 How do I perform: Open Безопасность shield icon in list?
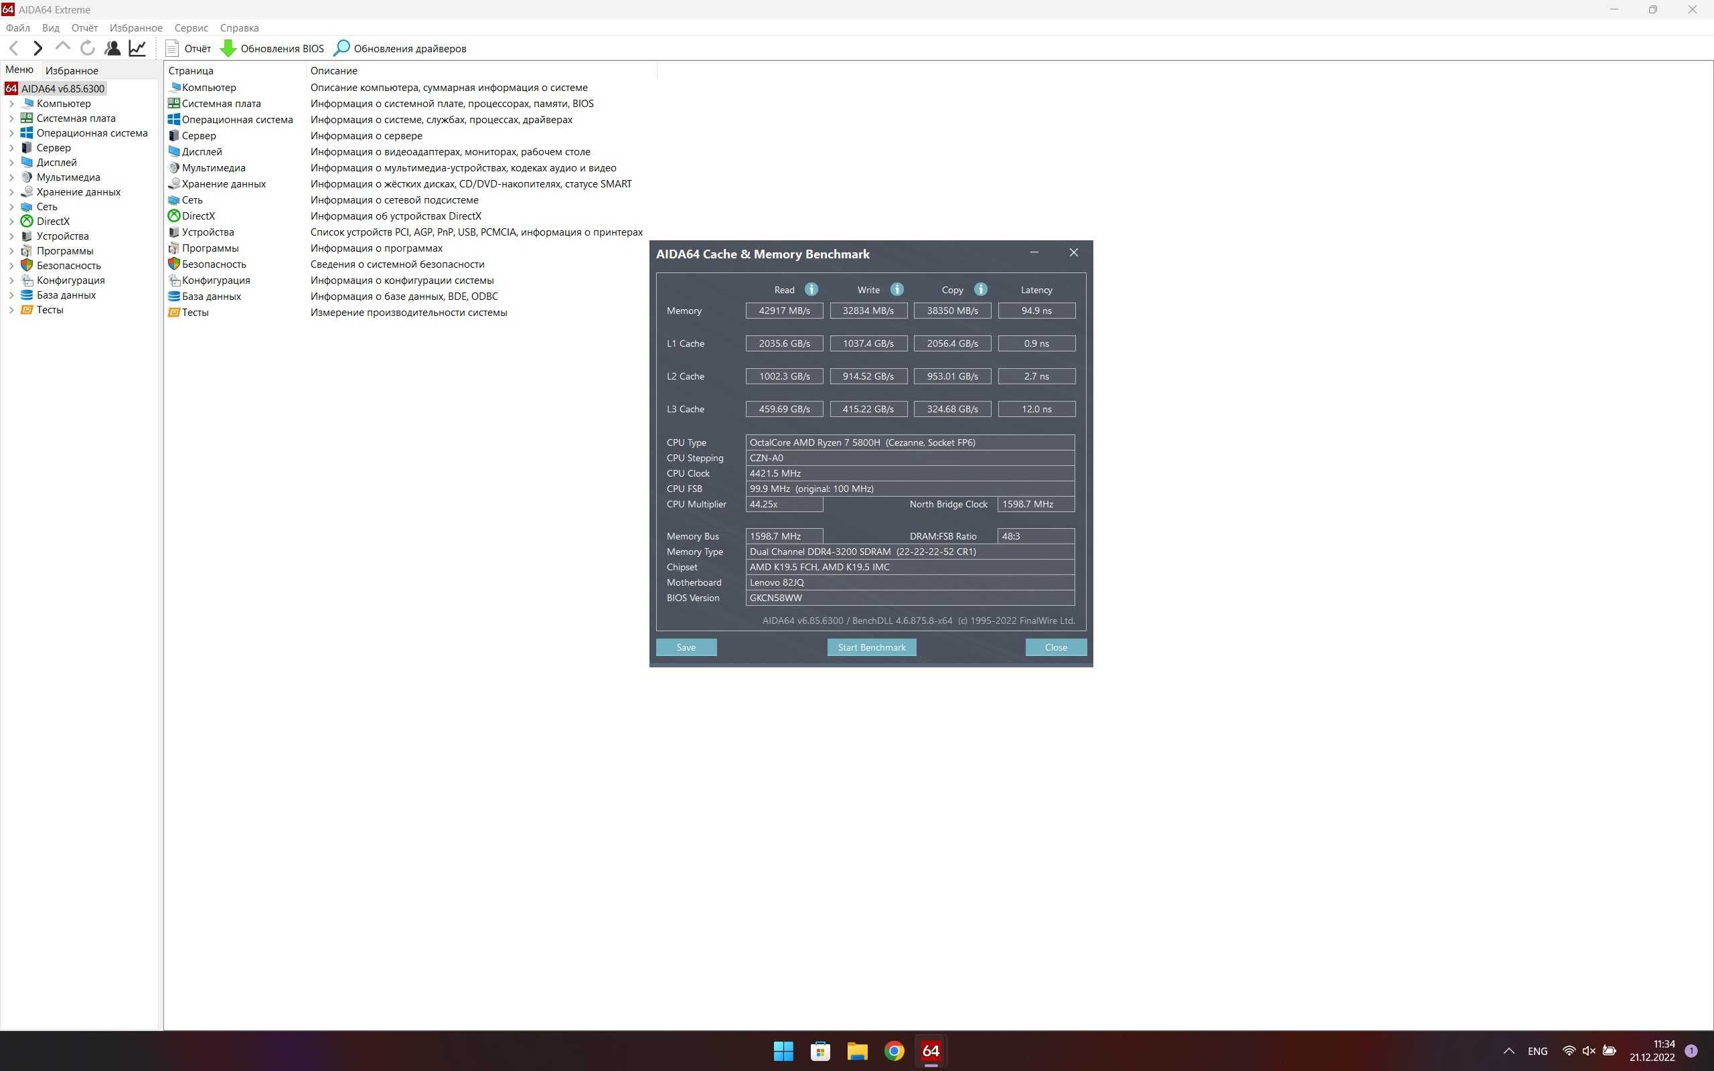coord(174,264)
